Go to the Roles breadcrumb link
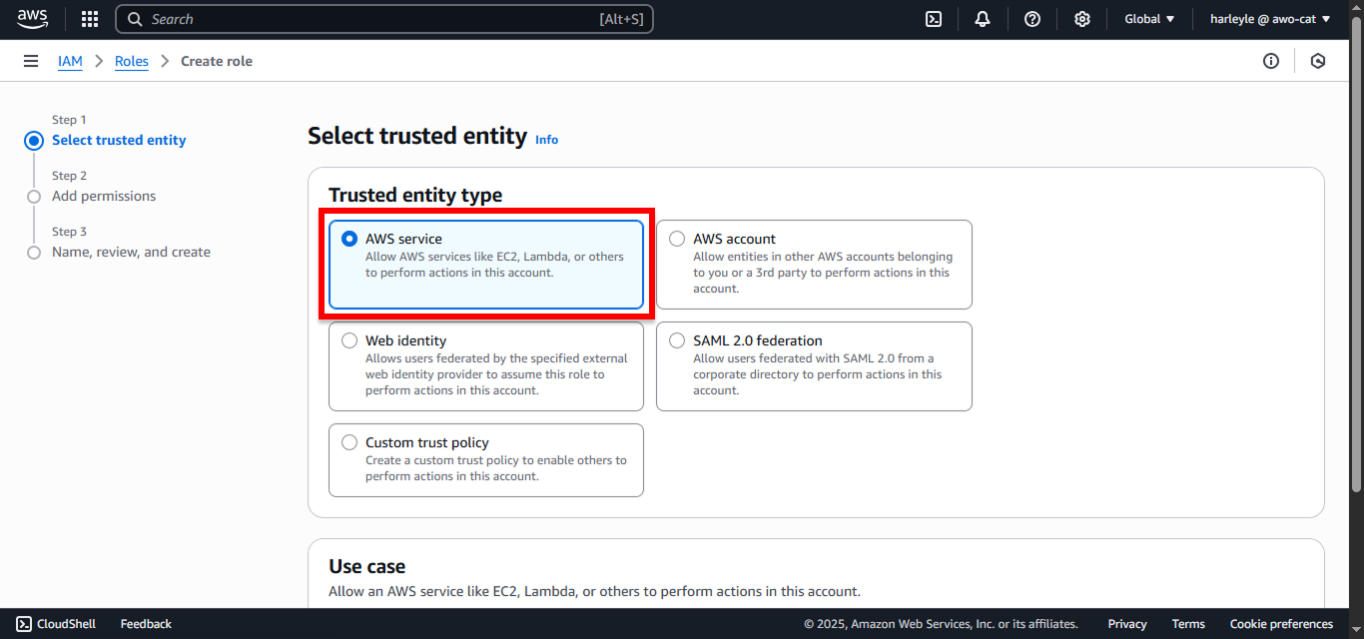Viewport: 1364px width, 639px height. click(132, 61)
